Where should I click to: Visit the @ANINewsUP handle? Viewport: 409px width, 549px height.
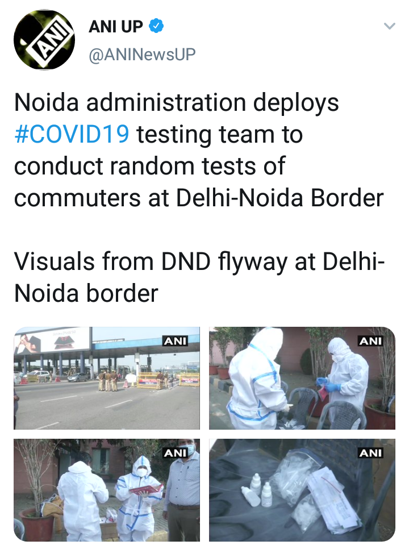pos(142,55)
